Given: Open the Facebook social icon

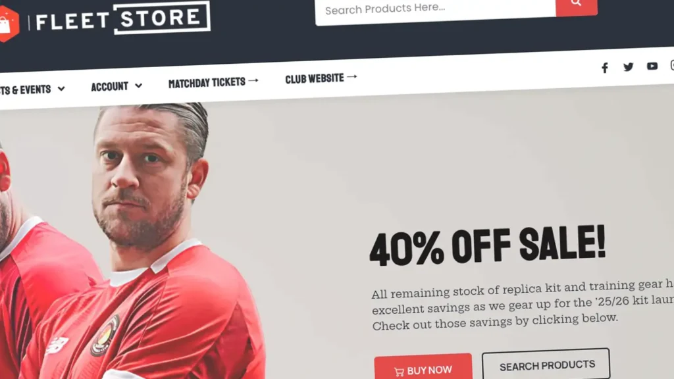Looking at the screenshot, I should tap(605, 68).
